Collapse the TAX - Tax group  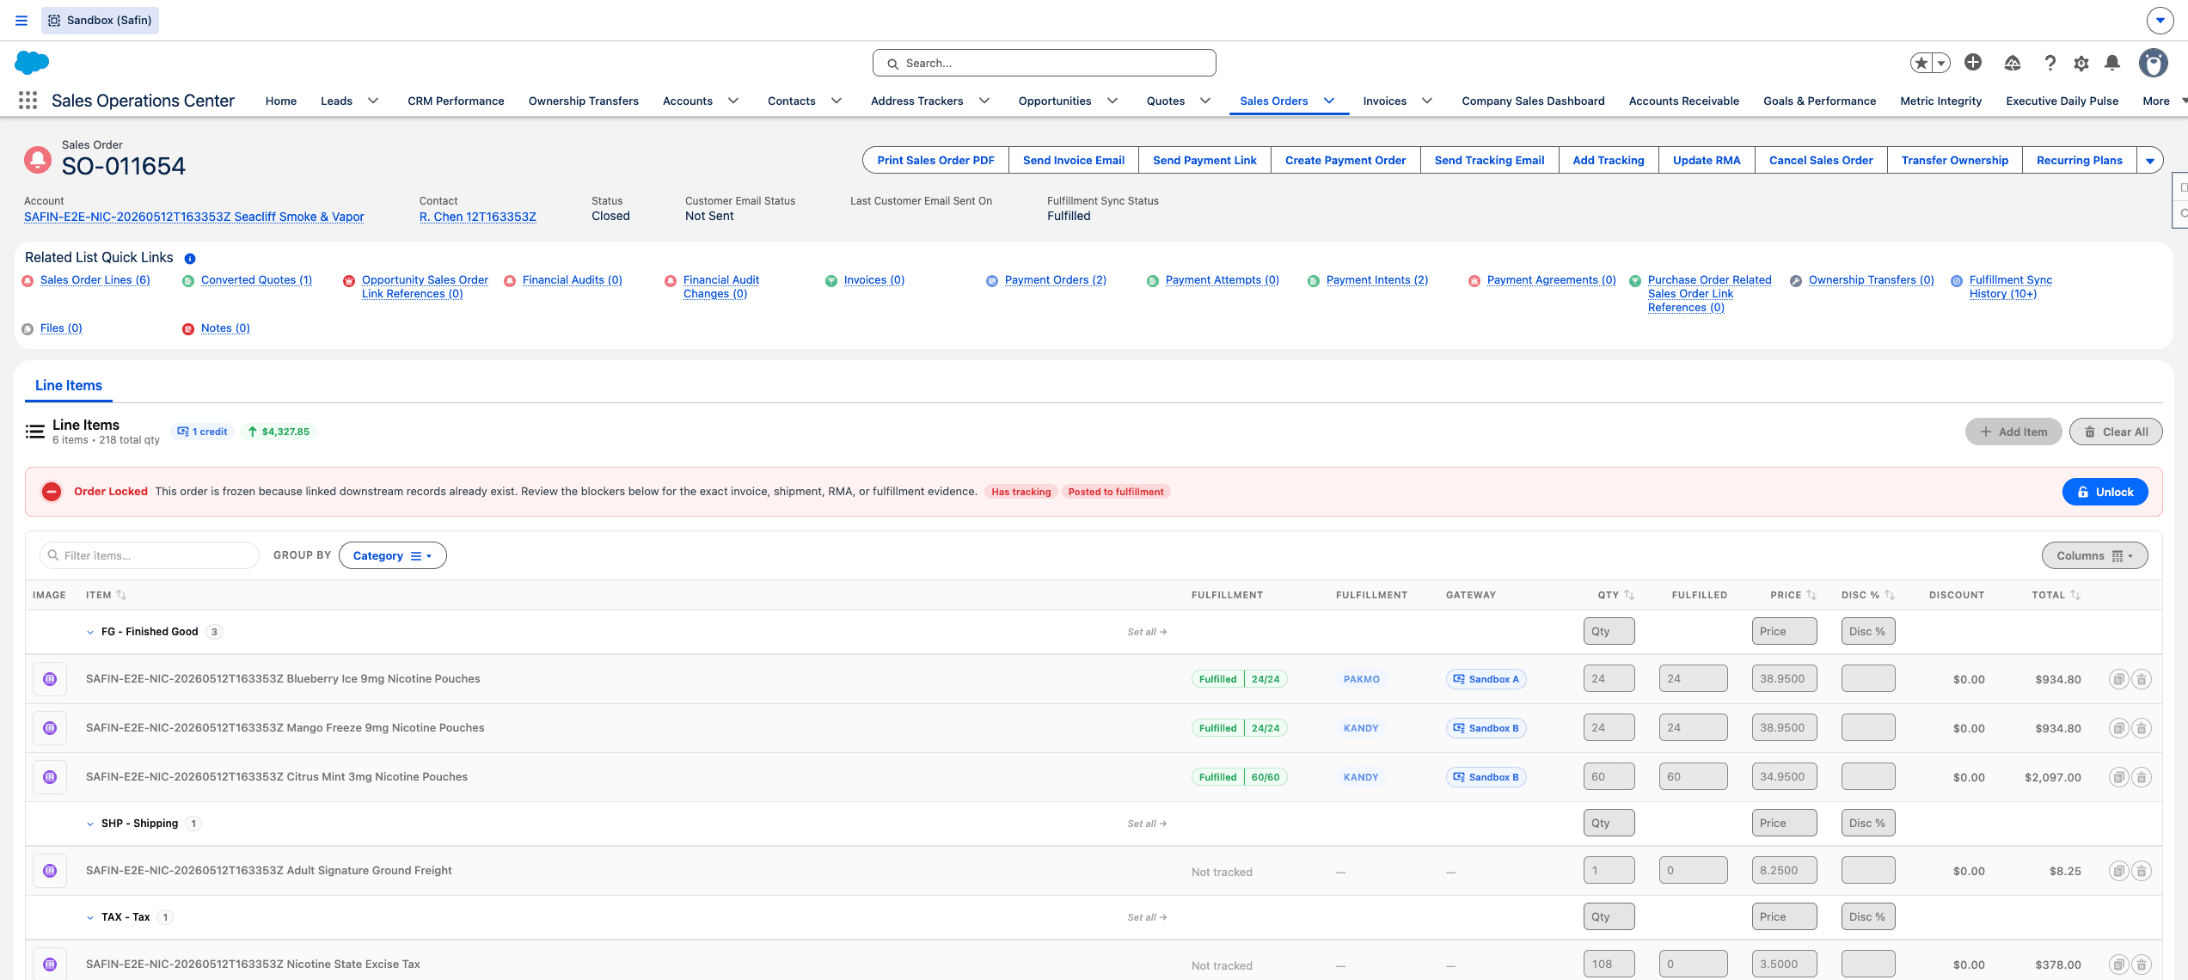point(90,917)
